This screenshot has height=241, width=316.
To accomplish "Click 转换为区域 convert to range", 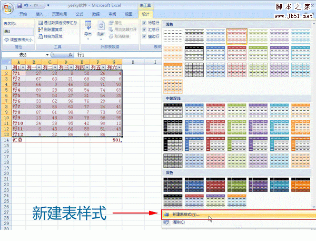I will 50,36.
